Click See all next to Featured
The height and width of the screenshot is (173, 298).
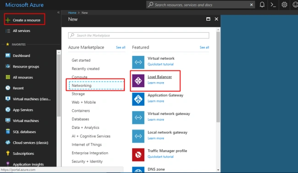[x=204, y=47]
